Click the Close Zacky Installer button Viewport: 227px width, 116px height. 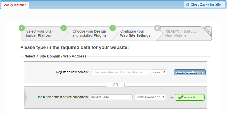coord(204,5)
